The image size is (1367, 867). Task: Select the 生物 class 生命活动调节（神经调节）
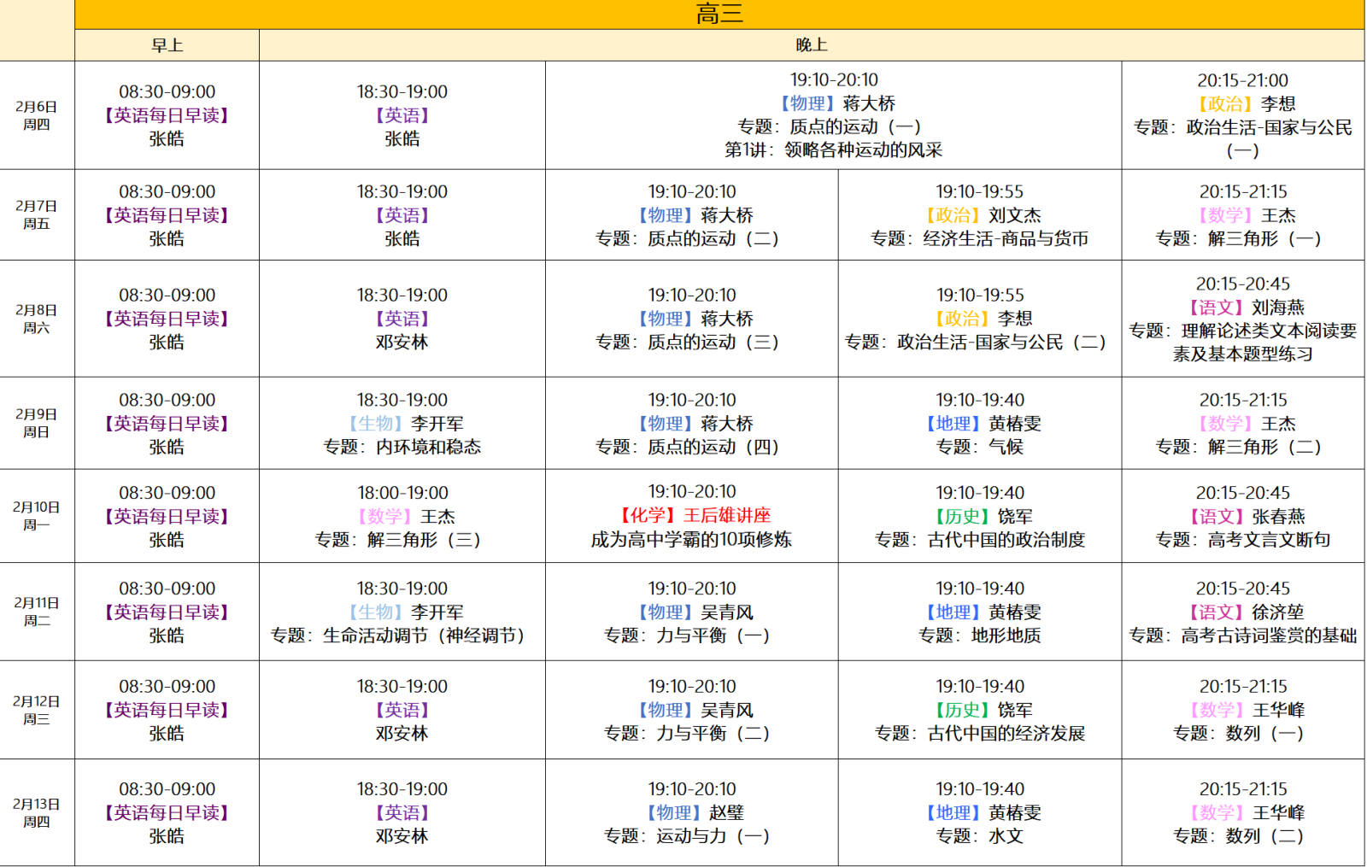point(402,612)
